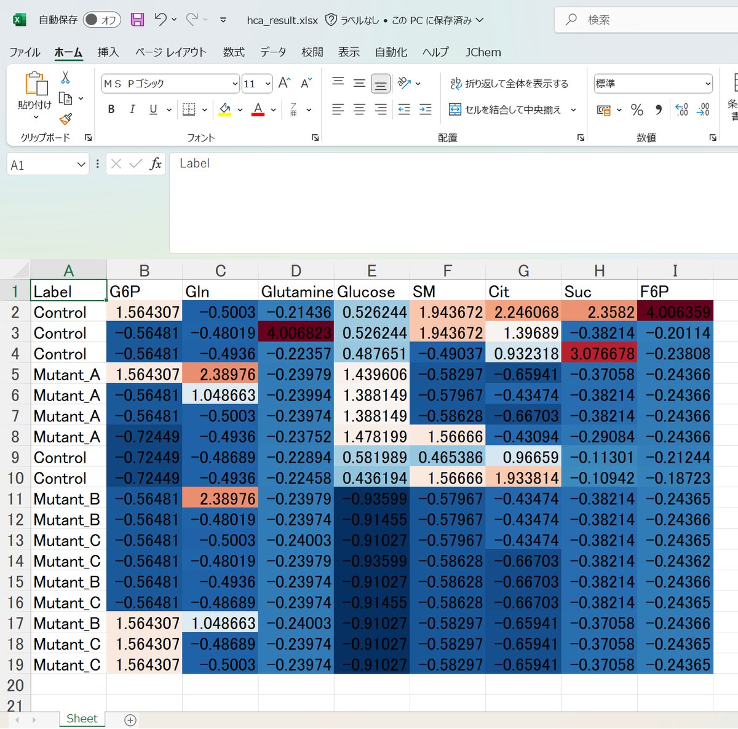Undo the last action
Viewport: 738px width, 729px height.
[x=161, y=19]
